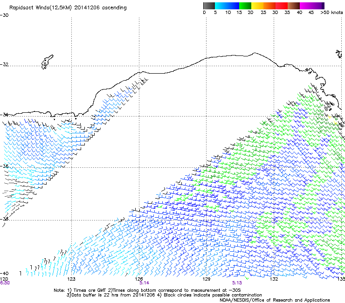Click the purple swath time '6:50'

(x=5, y=283)
